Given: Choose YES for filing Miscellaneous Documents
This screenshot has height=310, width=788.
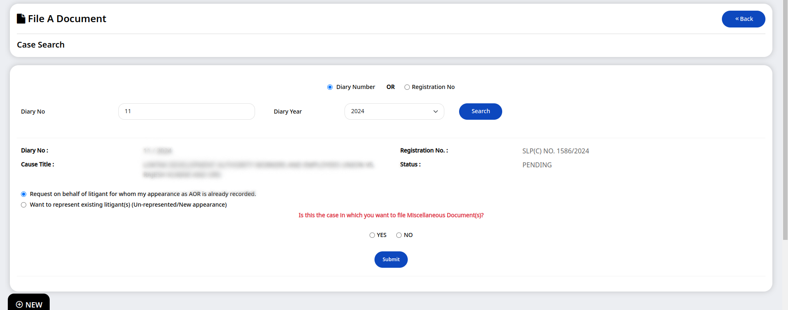Looking at the screenshot, I should point(372,235).
